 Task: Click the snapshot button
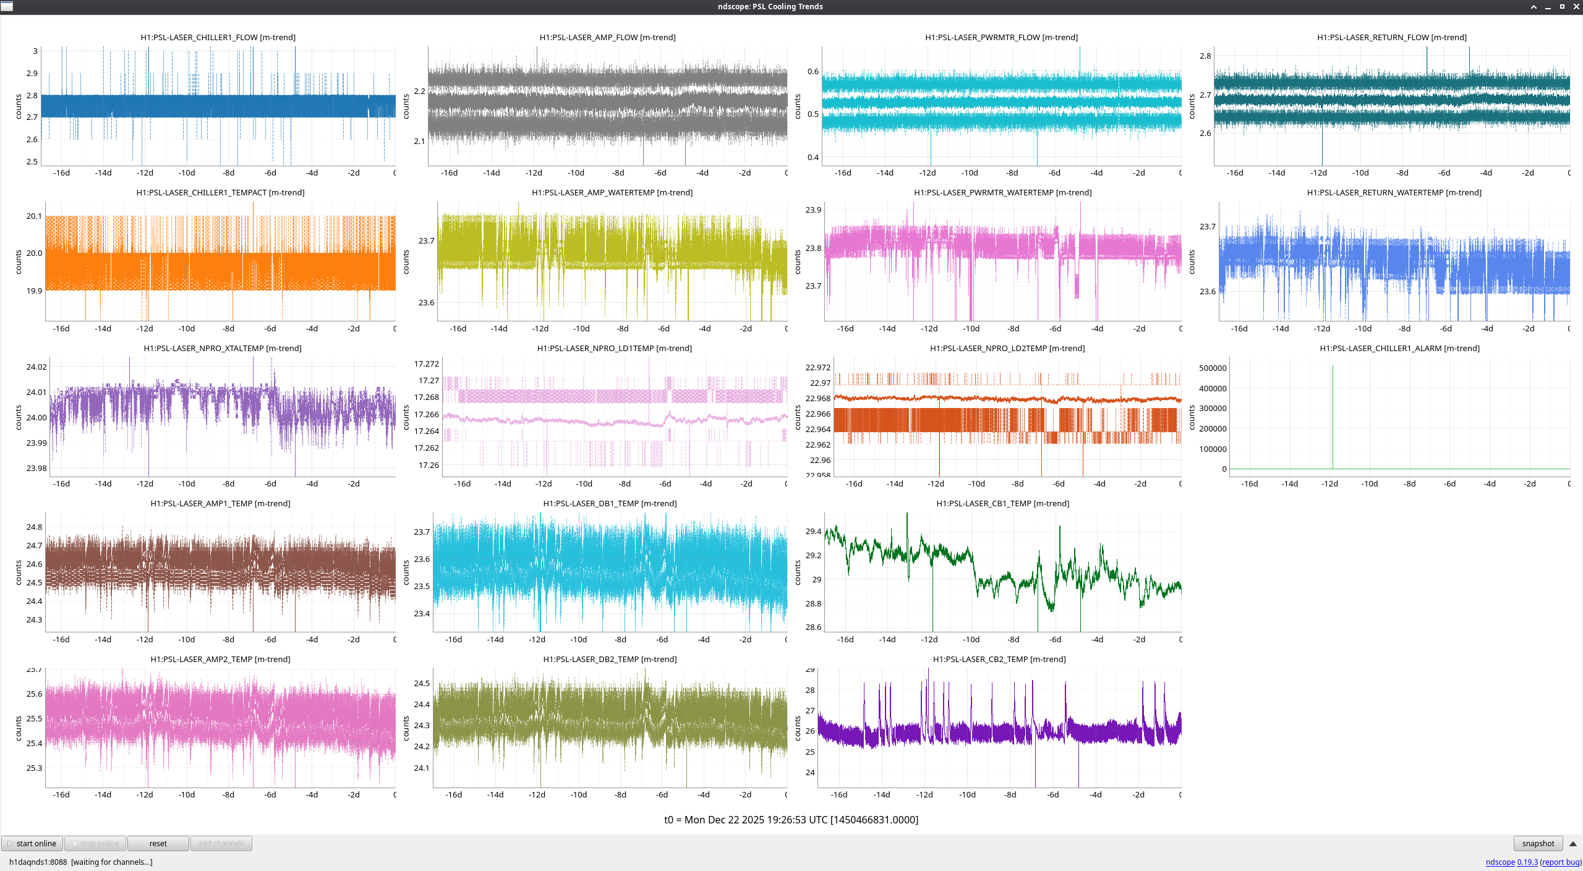(x=1537, y=843)
